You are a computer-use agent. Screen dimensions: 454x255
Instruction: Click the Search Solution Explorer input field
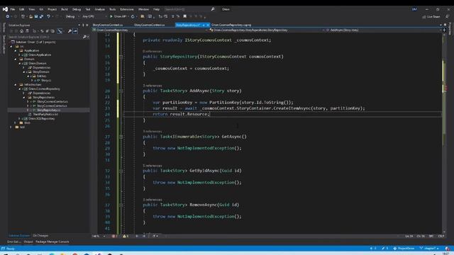pyautogui.click(x=45, y=37)
